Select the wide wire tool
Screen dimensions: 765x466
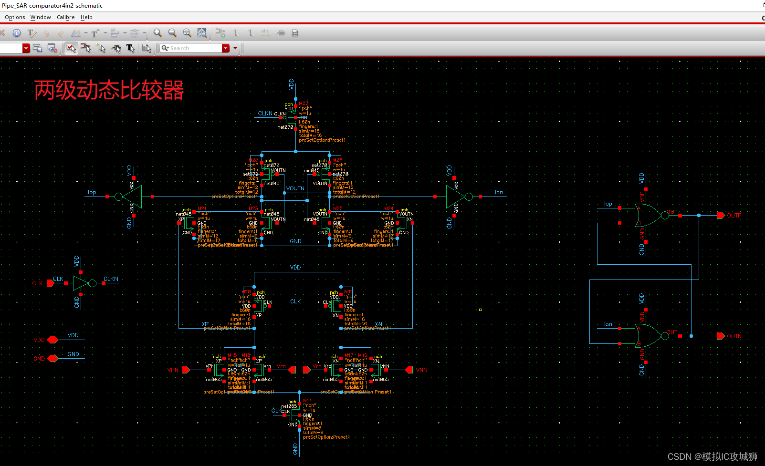(251, 33)
